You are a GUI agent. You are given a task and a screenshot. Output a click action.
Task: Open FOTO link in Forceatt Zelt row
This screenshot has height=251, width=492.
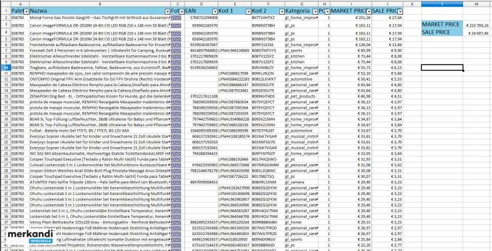point(176,50)
